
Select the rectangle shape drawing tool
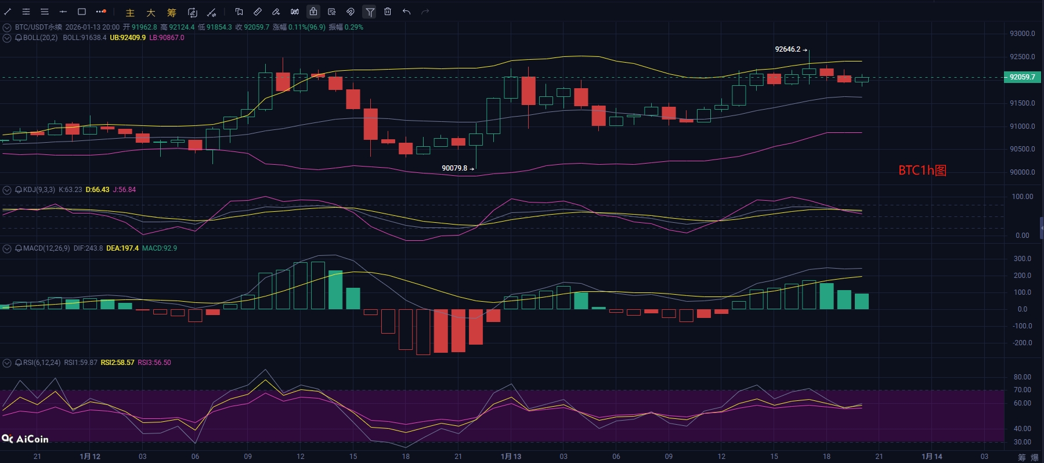click(x=82, y=12)
